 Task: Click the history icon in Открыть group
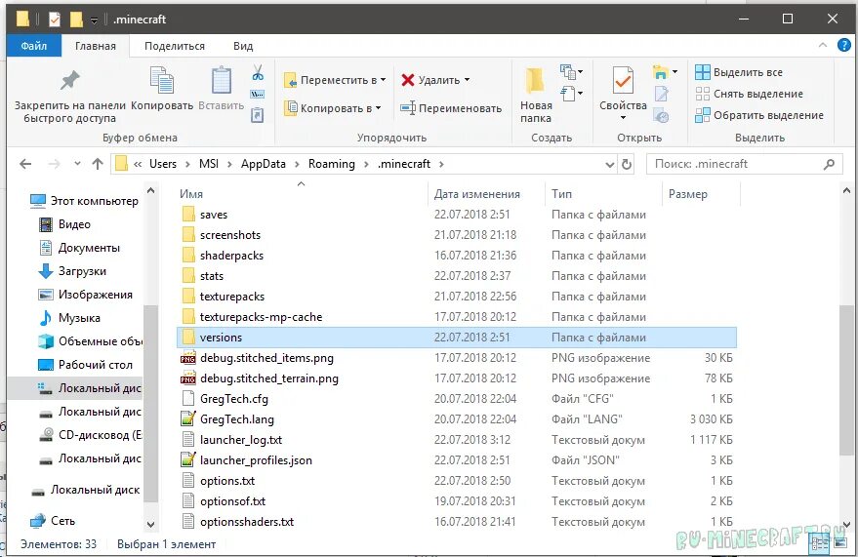click(662, 116)
